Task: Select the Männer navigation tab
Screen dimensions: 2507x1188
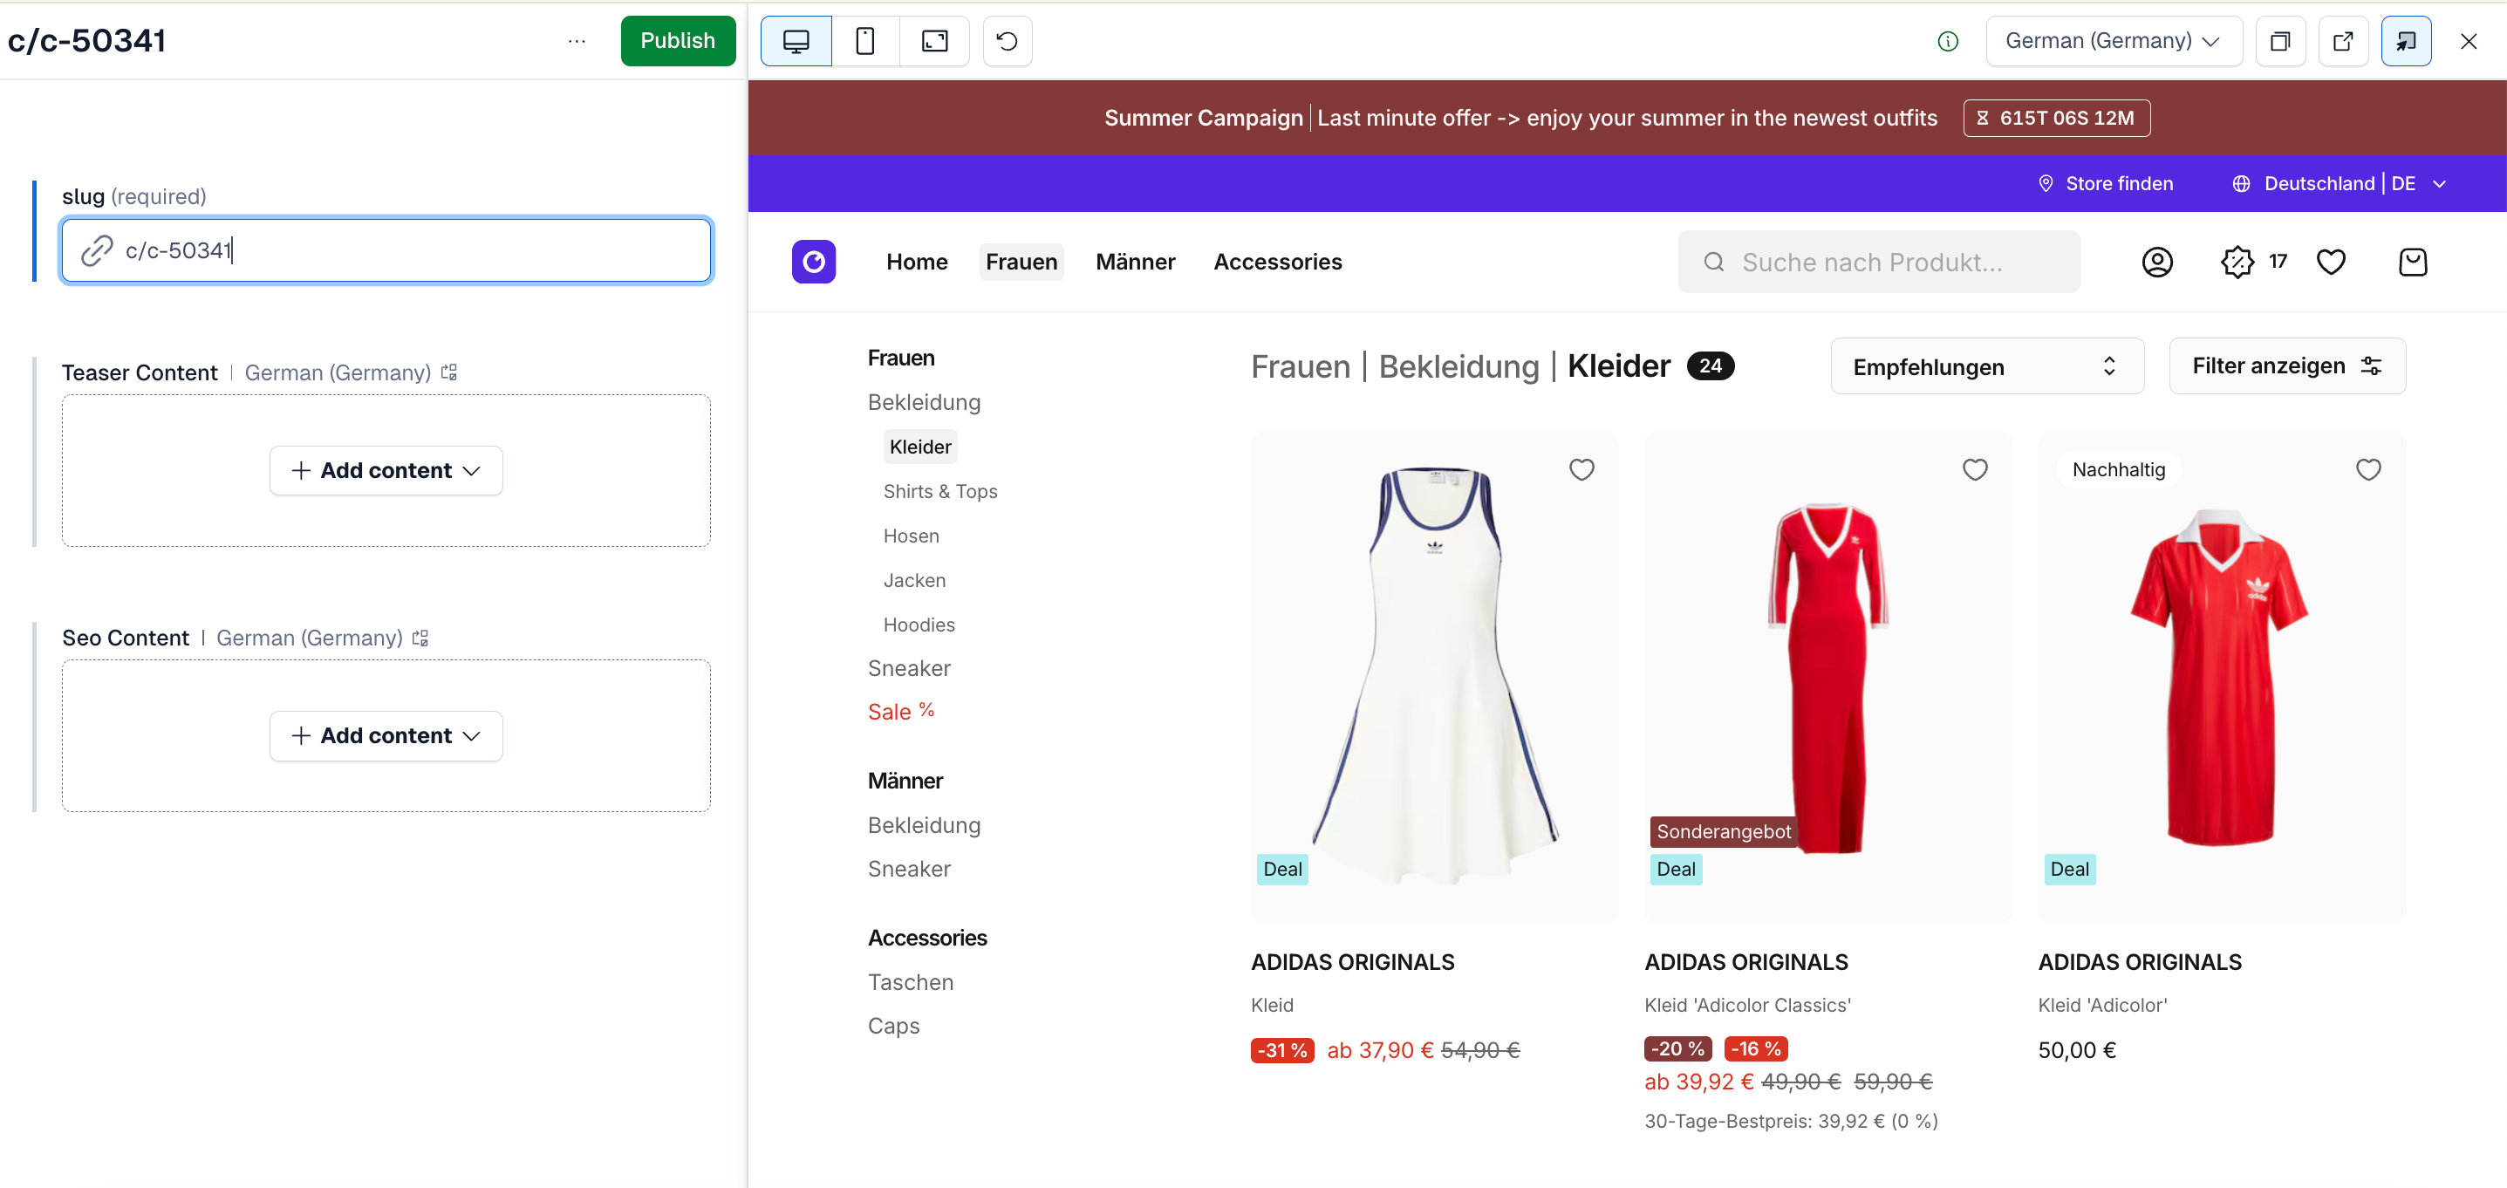Action: tap(1135, 262)
